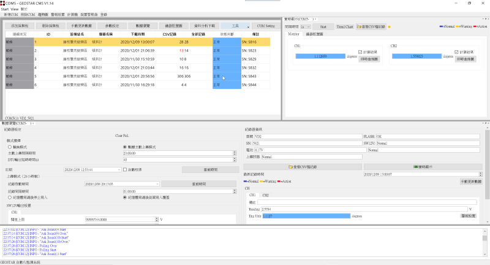
Task: Click the COM Setting button
Action: pos(266,26)
